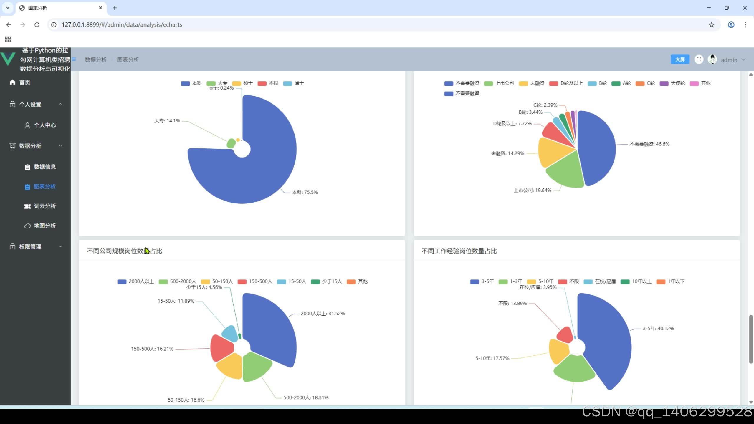Restore down the browser window
This screenshot has height=424, width=754.
727,8
